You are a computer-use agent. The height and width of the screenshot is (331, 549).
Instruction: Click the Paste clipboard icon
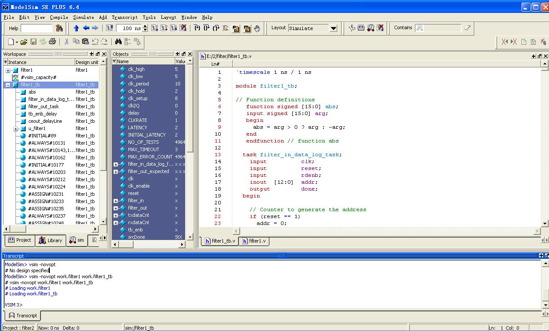point(85,42)
